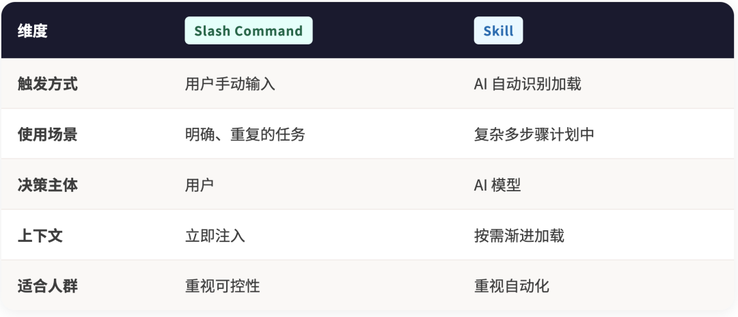This screenshot has width=738, height=317.
Task: Select the 适合人群 row label
Action: (x=48, y=286)
